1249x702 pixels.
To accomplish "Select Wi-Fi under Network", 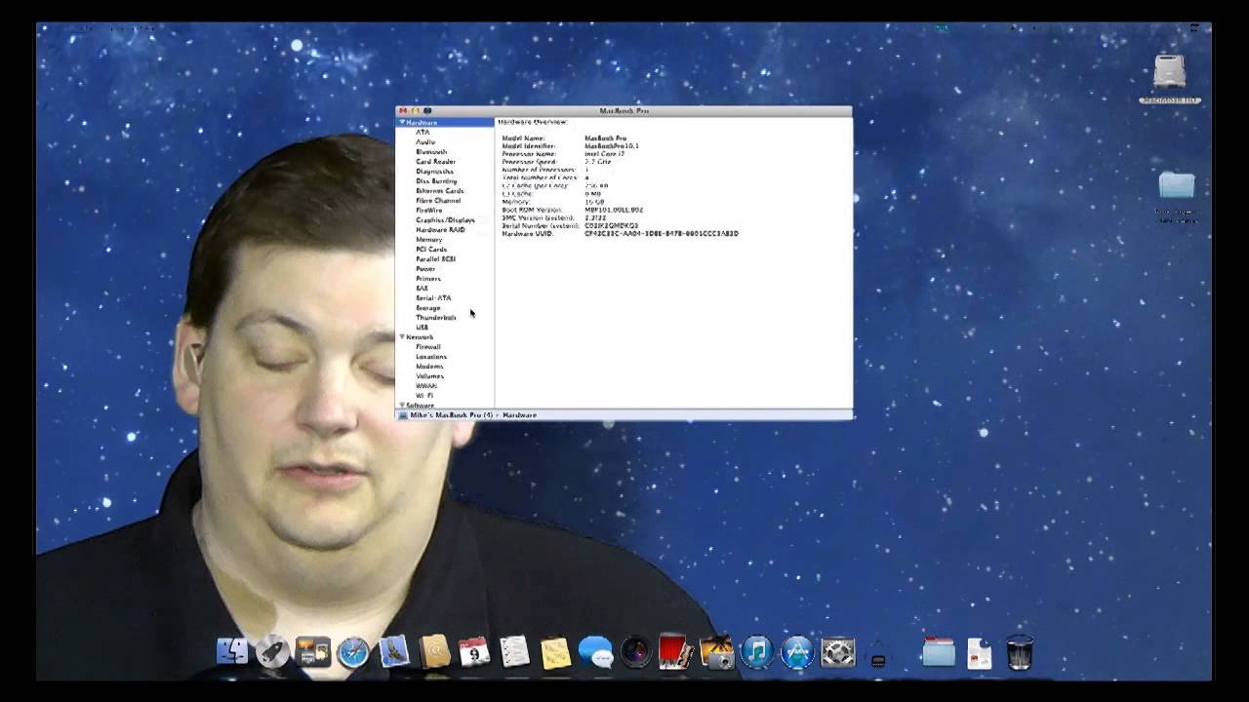I will (423, 395).
